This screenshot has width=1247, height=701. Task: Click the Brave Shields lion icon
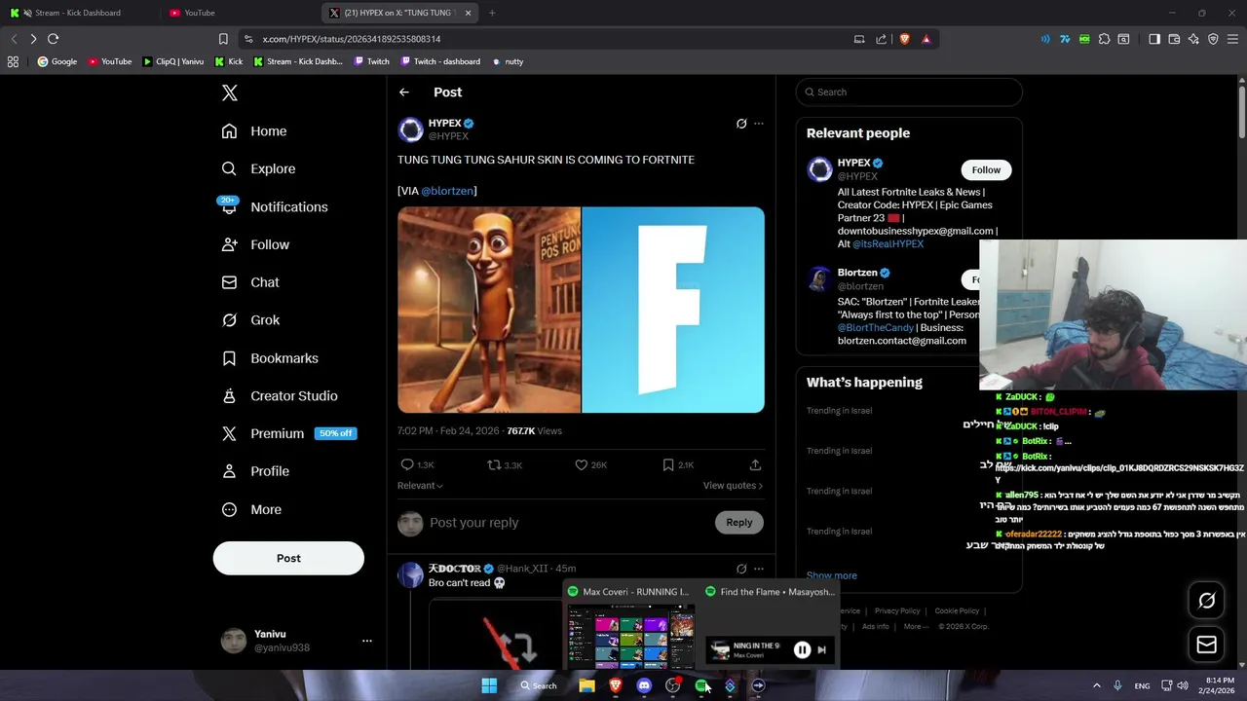(904, 39)
